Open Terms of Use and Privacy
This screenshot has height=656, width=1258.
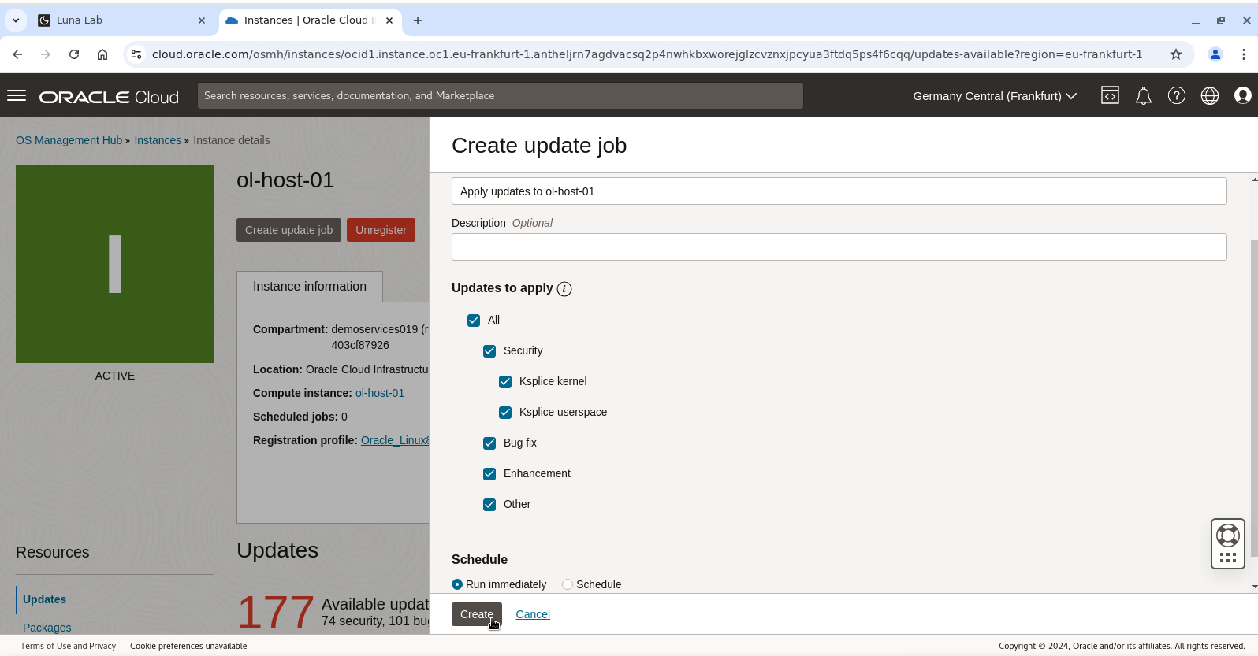click(68, 646)
